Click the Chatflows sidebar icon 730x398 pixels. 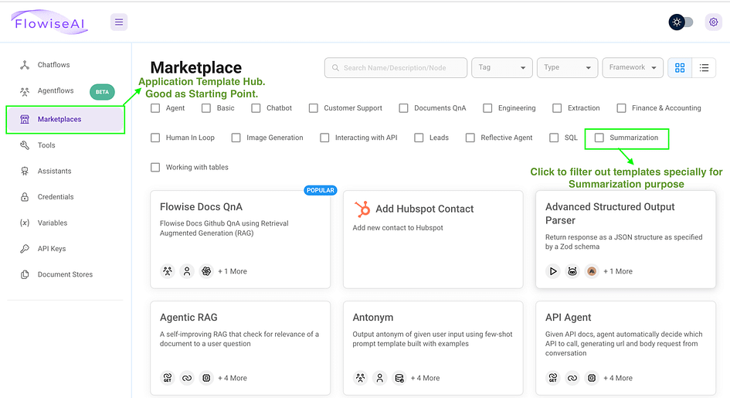[25, 65]
